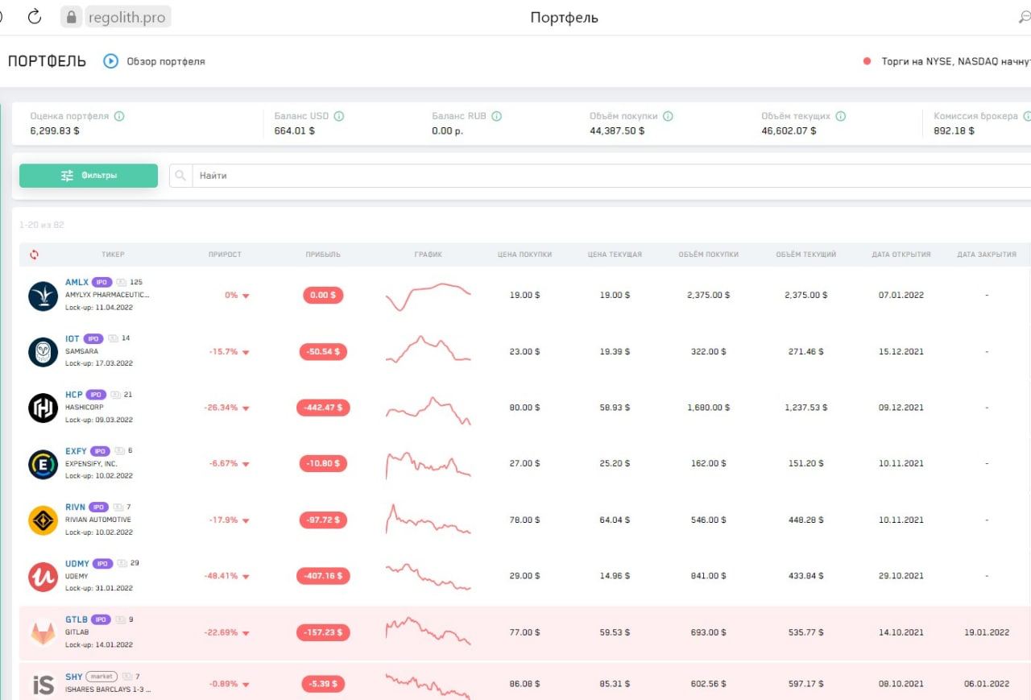This screenshot has height=700, width=1031.
Task: Open the info icon next to Баланс RUB
Action: [x=496, y=116]
